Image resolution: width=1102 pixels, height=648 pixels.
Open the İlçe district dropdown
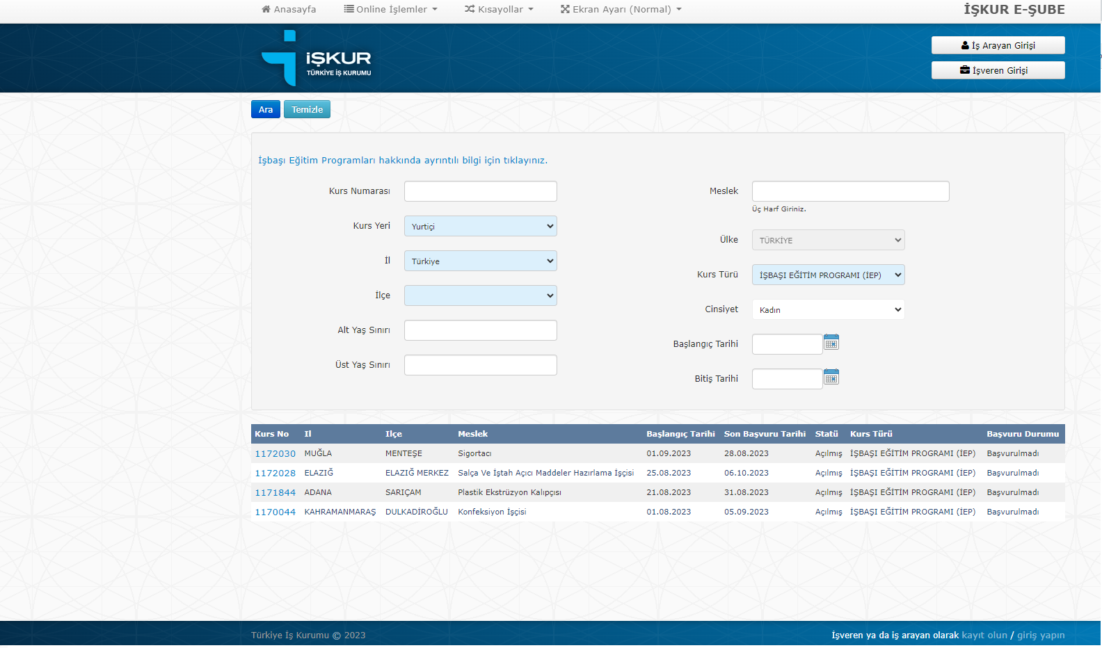[x=480, y=295]
